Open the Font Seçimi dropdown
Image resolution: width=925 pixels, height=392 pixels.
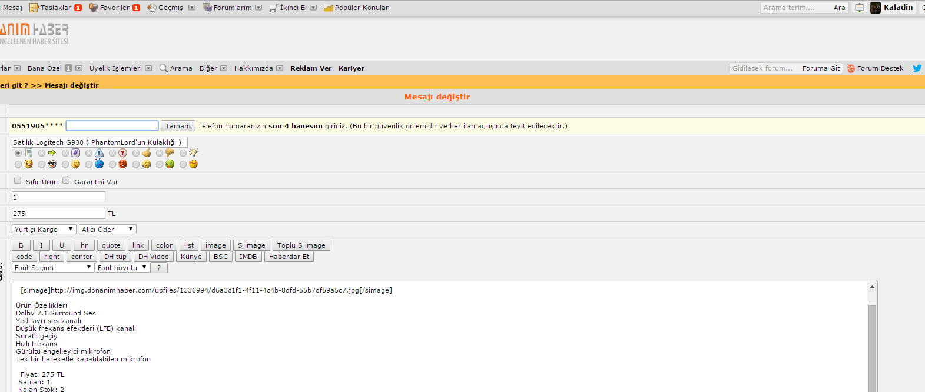click(x=53, y=268)
